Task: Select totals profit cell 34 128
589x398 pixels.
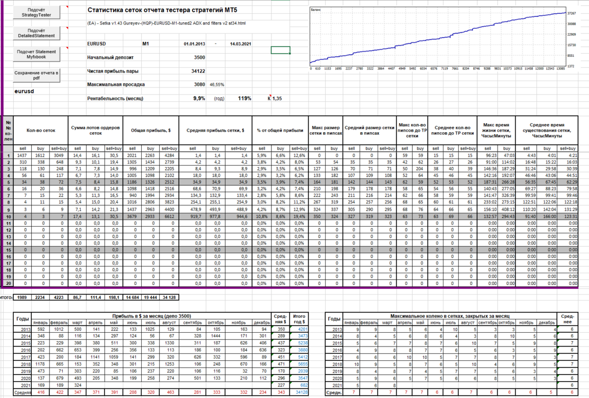Action: tap(169, 297)
